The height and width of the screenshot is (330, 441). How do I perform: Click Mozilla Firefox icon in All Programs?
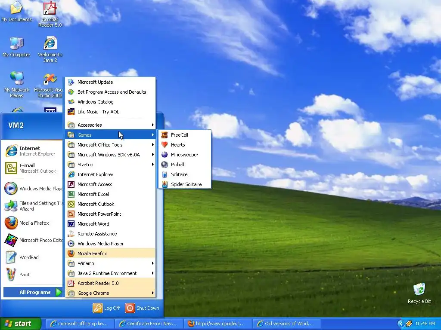(71, 254)
